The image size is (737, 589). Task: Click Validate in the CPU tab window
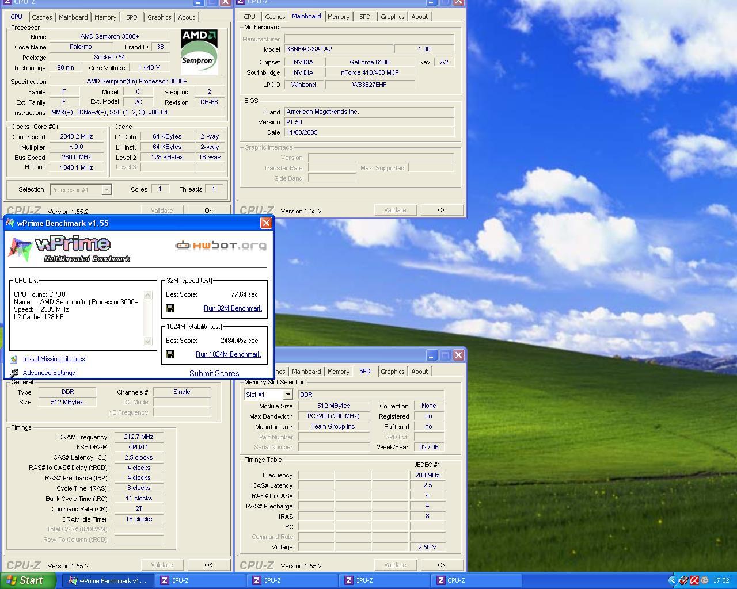click(x=162, y=211)
